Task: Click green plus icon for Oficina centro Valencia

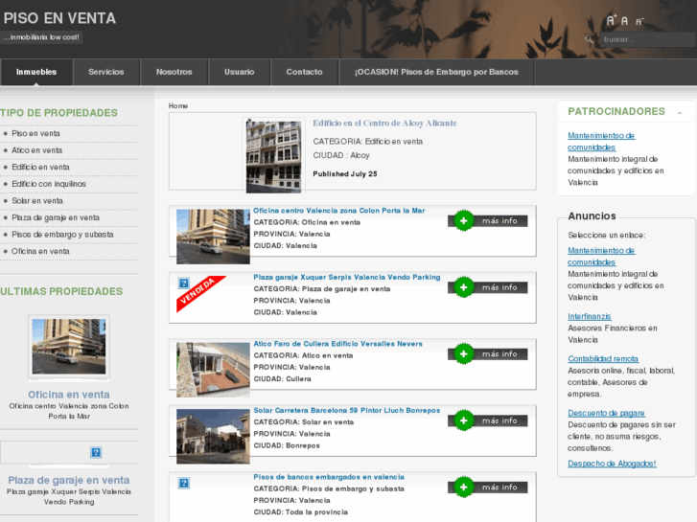Action: (x=463, y=220)
